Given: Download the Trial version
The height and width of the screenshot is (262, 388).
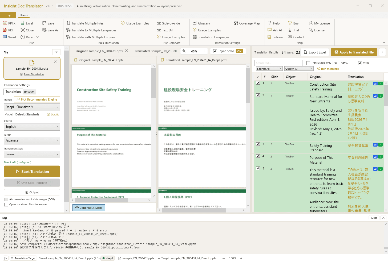Looking at the screenshot, I should coord(293,30).
